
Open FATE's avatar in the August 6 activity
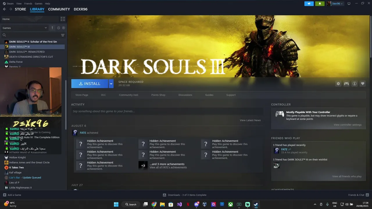[75, 133]
